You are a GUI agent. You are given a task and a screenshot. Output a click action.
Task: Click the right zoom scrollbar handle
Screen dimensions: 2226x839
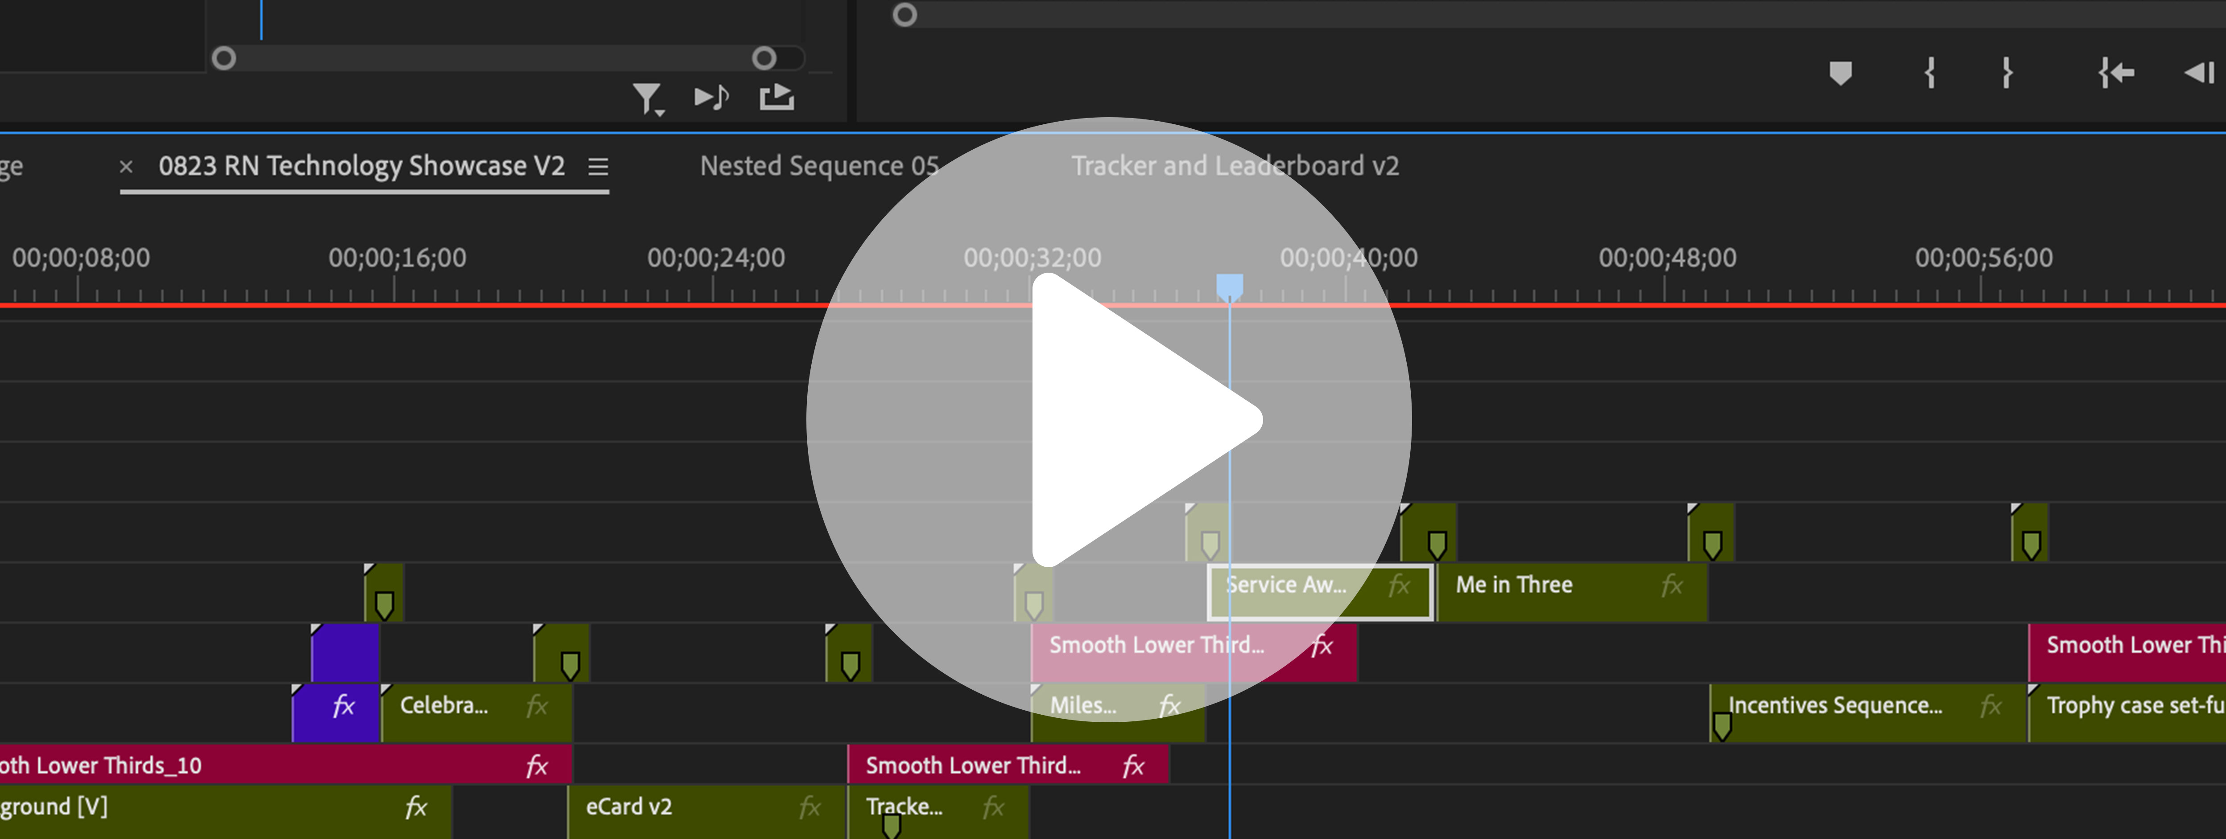point(764,58)
